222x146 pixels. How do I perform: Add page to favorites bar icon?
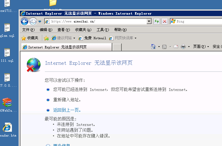(46, 38)
